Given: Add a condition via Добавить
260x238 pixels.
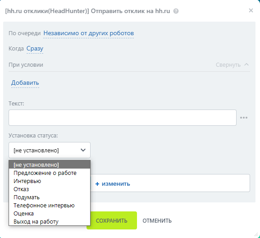Looking at the screenshot, I should pyautogui.click(x=25, y=82).
